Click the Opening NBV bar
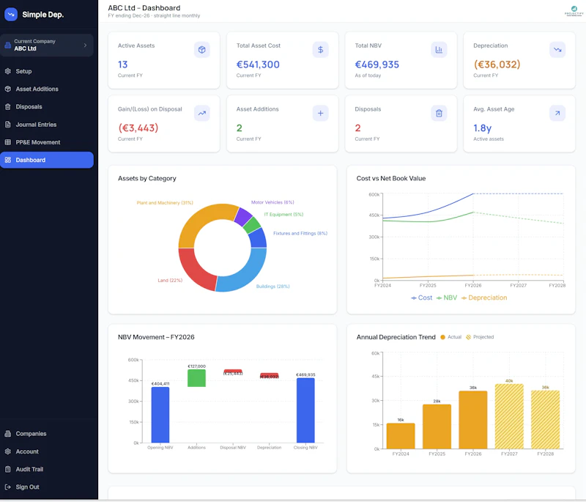 coord(160,415)
